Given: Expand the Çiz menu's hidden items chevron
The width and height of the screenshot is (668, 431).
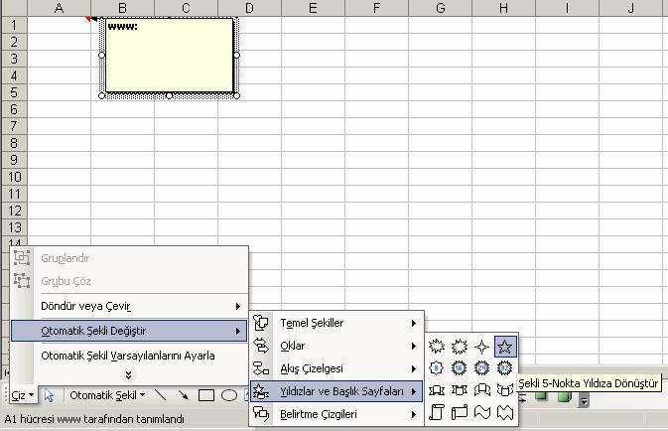Looking at the screenshot, I should pyautogui.click(x=127, y=374).
